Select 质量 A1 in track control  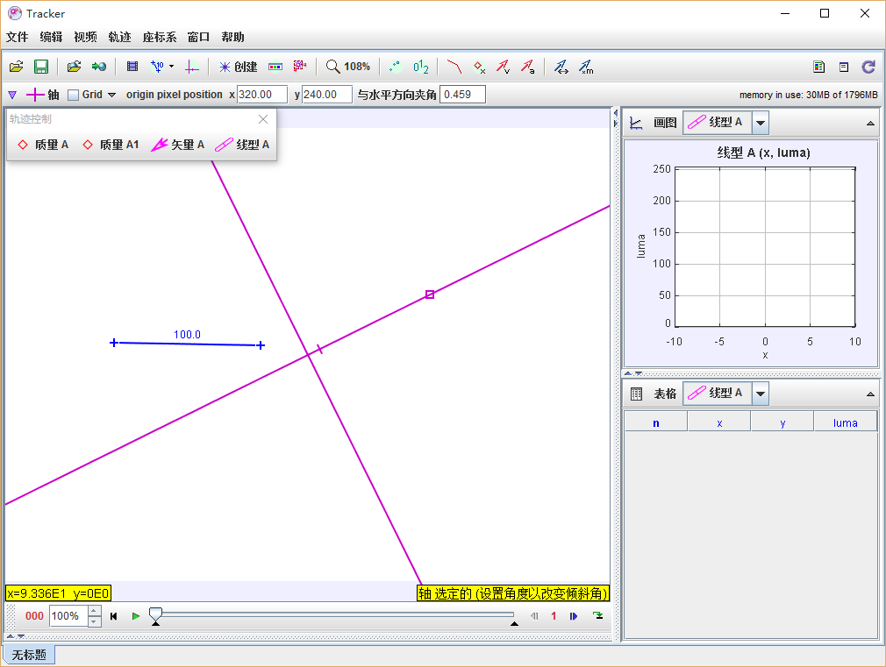click(x=111, y=145)
